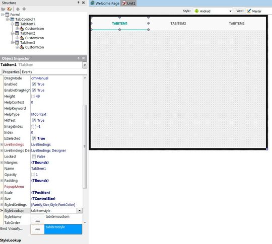Collapse the TabControl1 tree node
272x244 pixels.
[x=8, y=19]
